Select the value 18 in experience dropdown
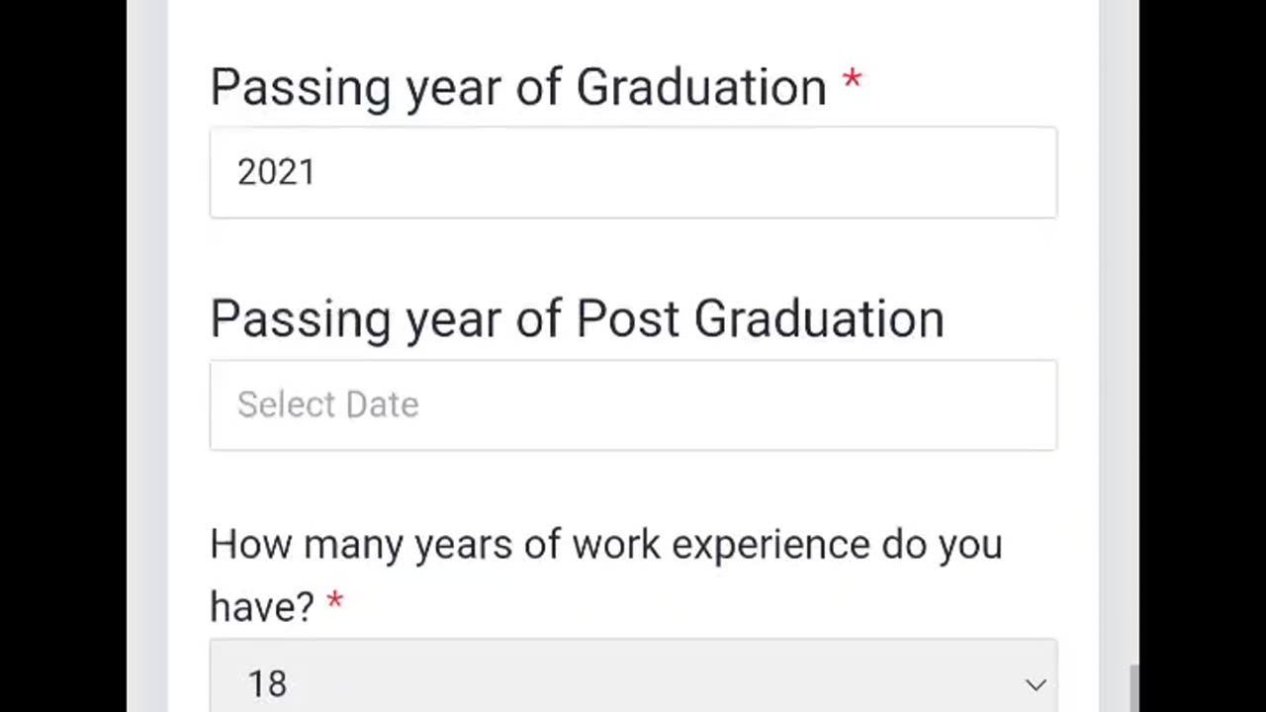Image resolution: width=1266 pixels, height=712 pixels. tap(267, 684)
